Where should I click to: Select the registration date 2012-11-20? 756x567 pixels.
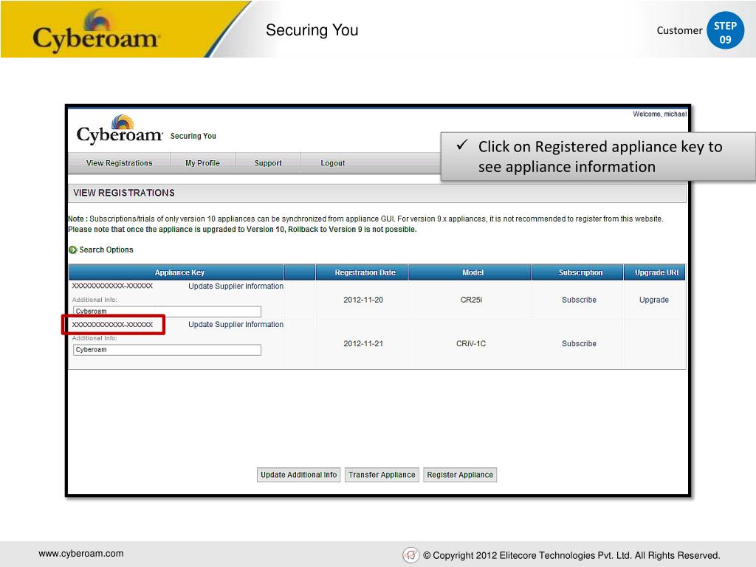(x=363, y=300)
